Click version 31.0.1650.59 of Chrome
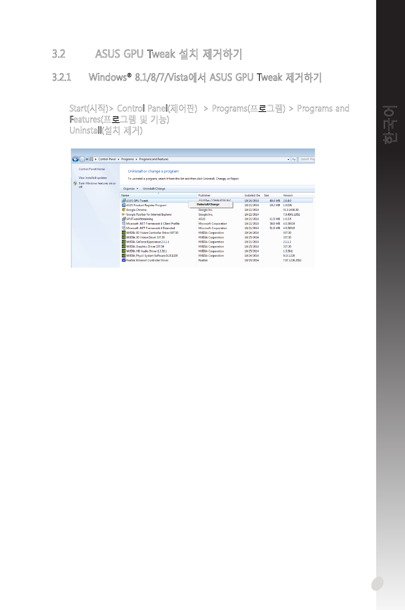This screenshot has width=405, height=610. tap(291, 210)
